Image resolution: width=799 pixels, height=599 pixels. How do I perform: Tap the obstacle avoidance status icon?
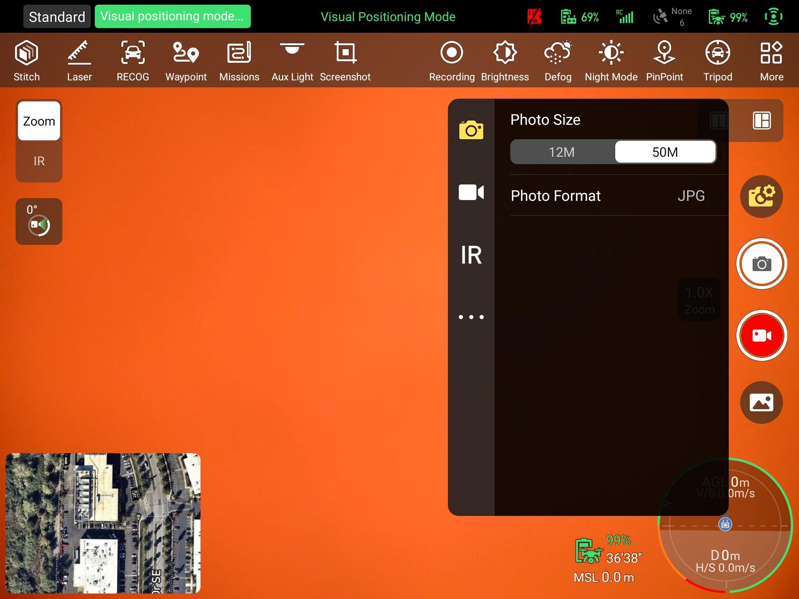click(x=773, y=17)
